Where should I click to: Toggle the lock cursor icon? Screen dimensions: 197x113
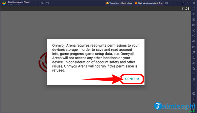(x=194, y=19)
